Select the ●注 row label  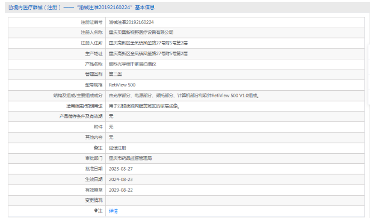tap(98, 211)
